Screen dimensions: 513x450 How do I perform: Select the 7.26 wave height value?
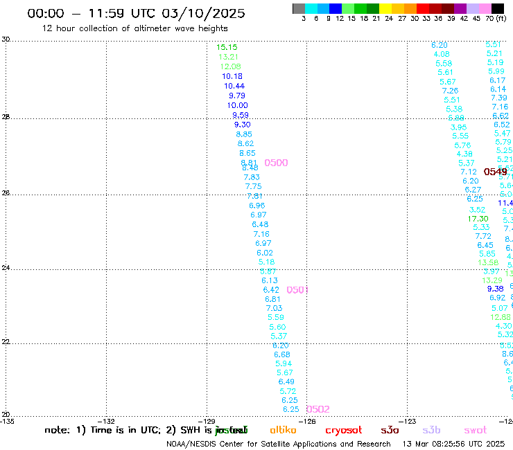[450, 91]
